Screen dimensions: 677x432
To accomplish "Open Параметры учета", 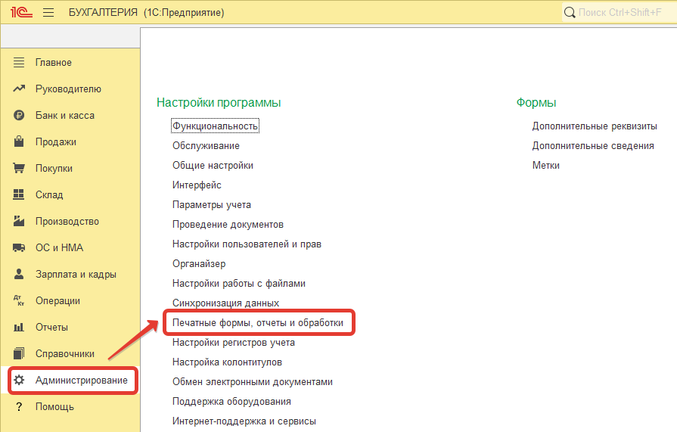I will click(212, 204).
